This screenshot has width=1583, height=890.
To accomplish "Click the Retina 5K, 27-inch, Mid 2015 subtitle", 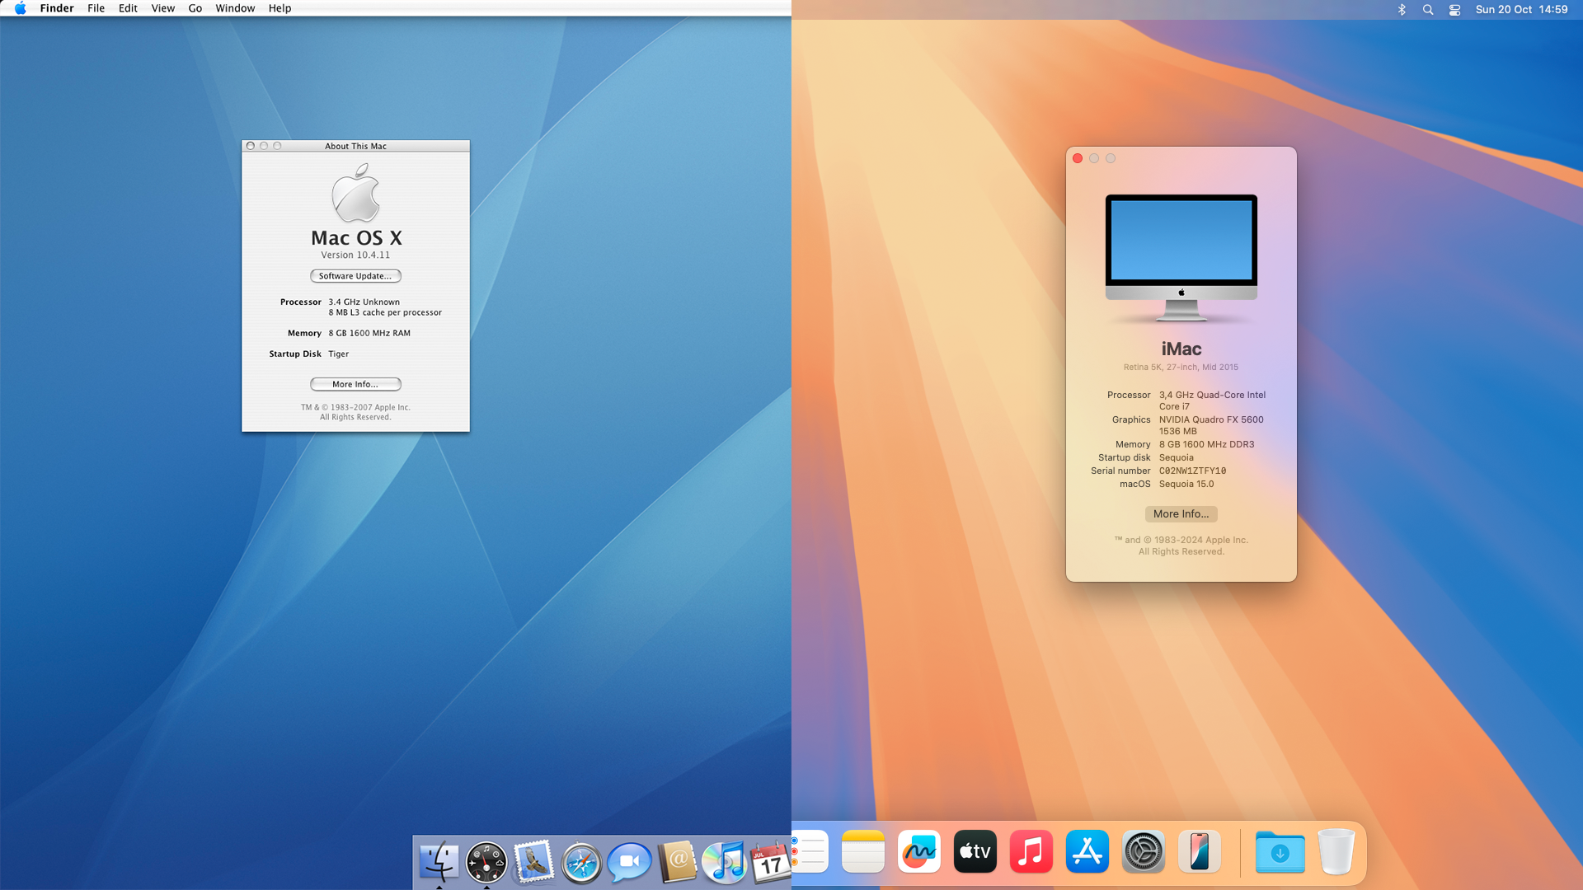I will click(x=1181, y=368).
